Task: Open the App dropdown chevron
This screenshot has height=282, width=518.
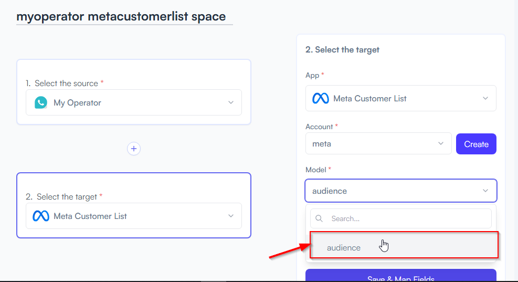Action: [x=485, y=98]
